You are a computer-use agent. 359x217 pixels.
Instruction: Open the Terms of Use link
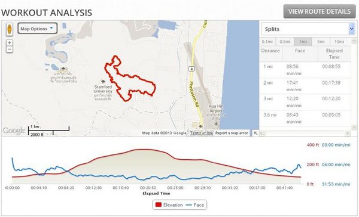pyautogui.click(x=201, y=133)
